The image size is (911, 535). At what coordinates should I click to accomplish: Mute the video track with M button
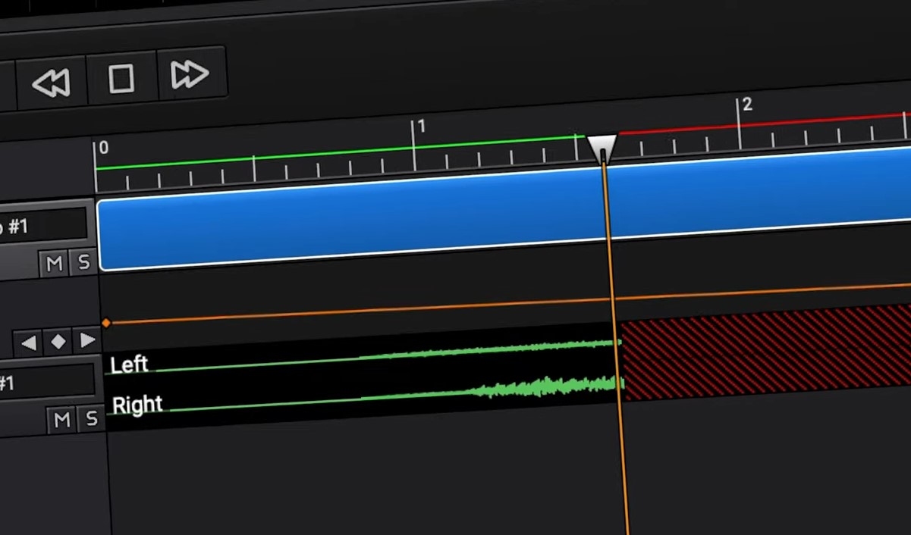tap(54, 263)
